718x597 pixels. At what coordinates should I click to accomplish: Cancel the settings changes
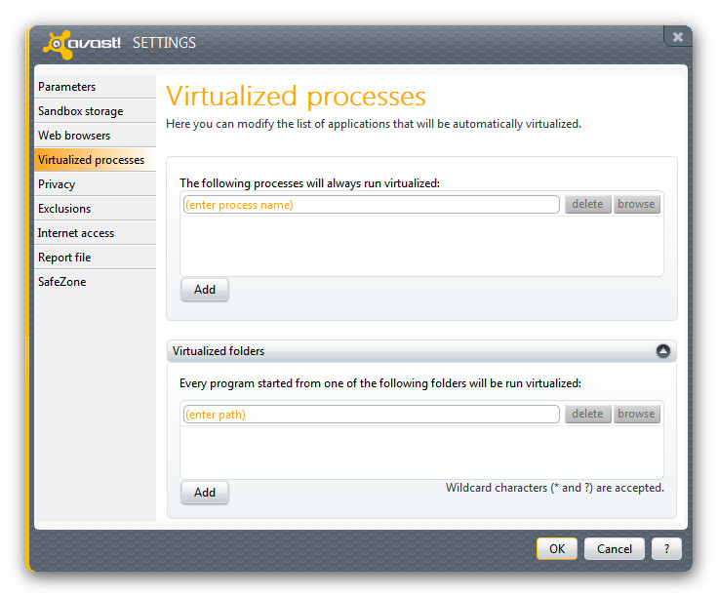[x=615, y=549]
